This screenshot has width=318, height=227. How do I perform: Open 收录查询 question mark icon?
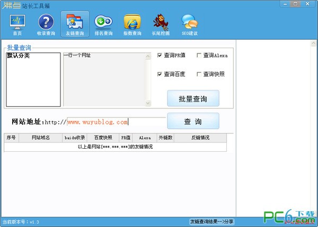(46, 24)
